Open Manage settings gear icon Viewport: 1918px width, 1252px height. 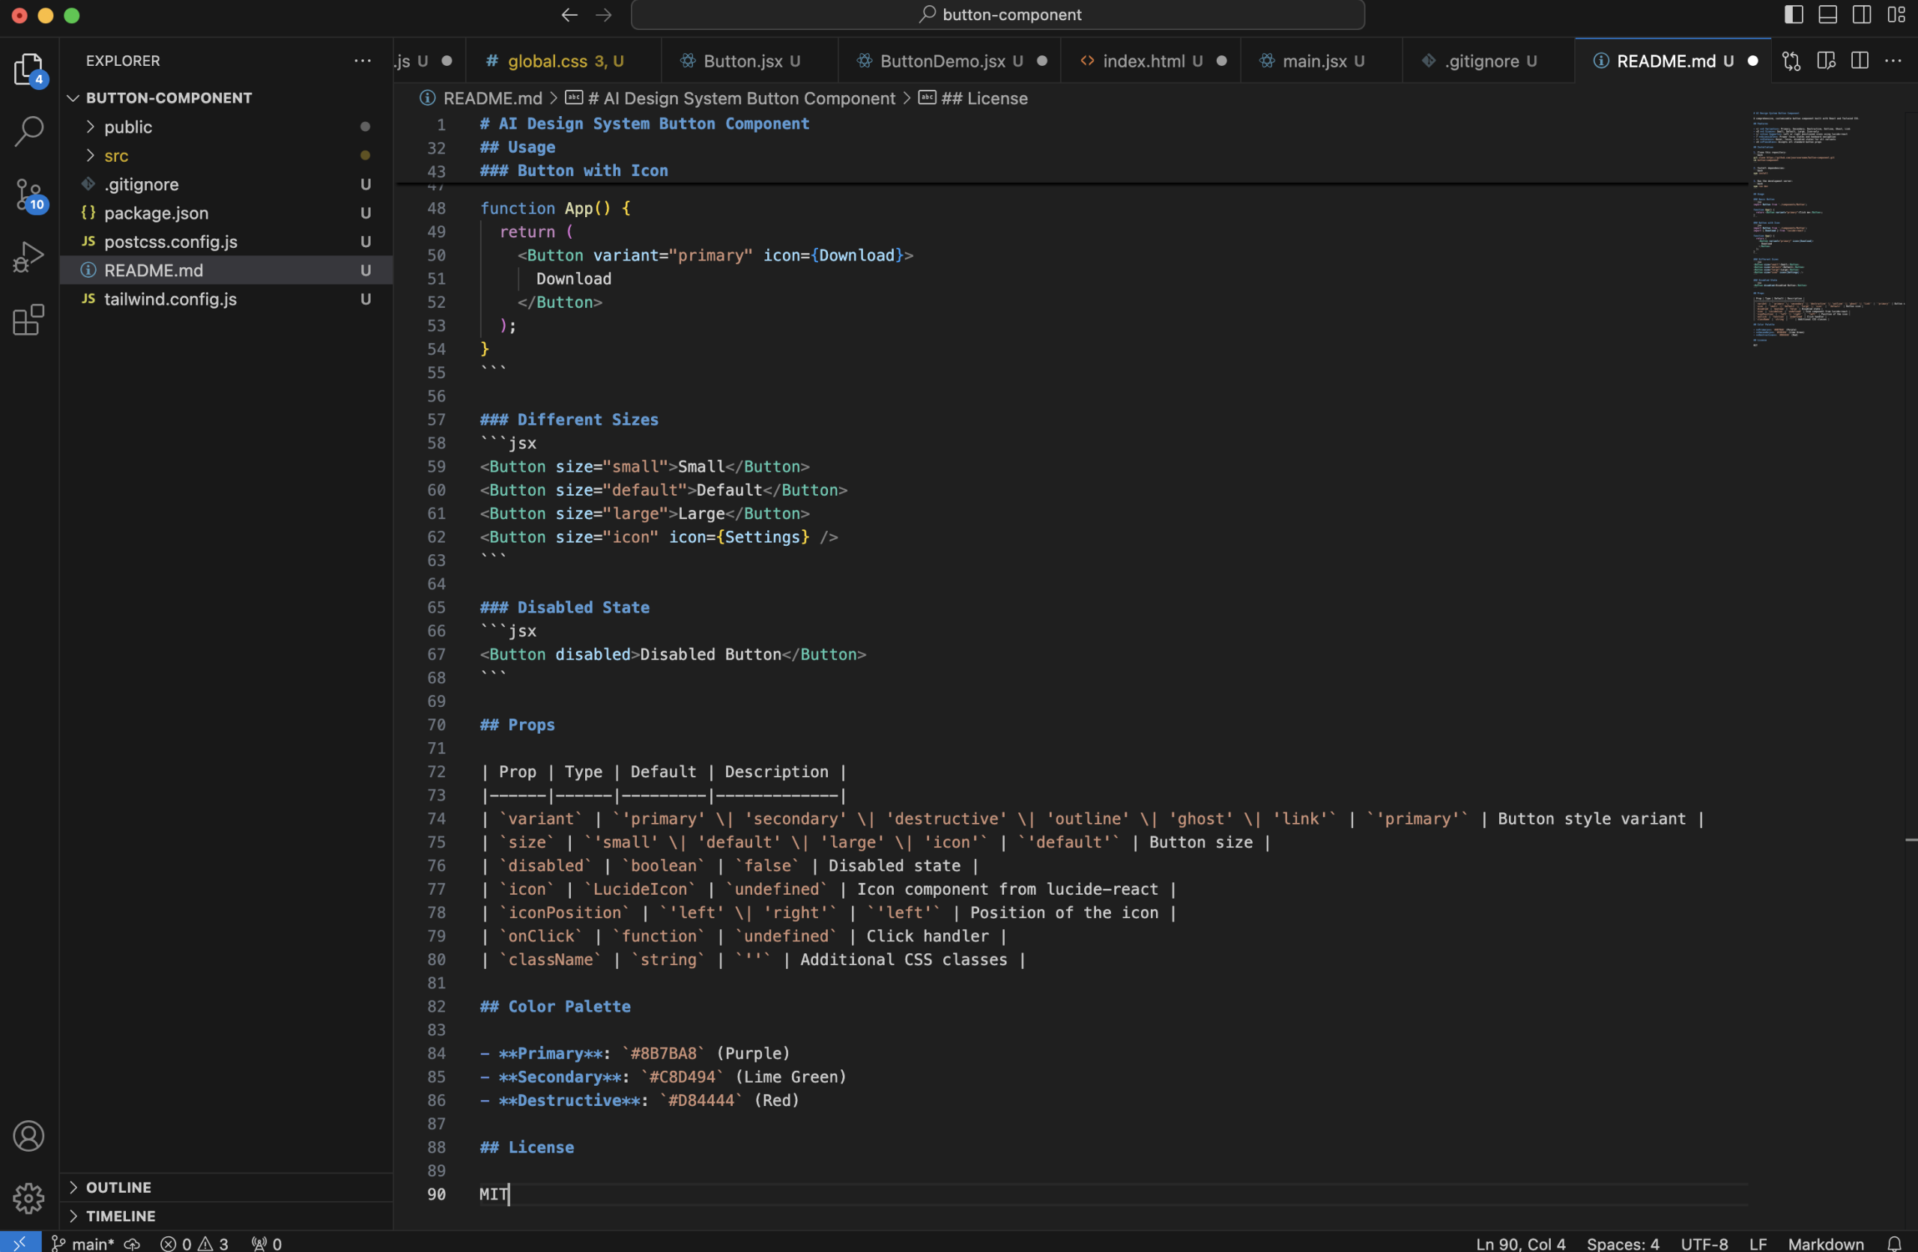(x=29, y=1198)
